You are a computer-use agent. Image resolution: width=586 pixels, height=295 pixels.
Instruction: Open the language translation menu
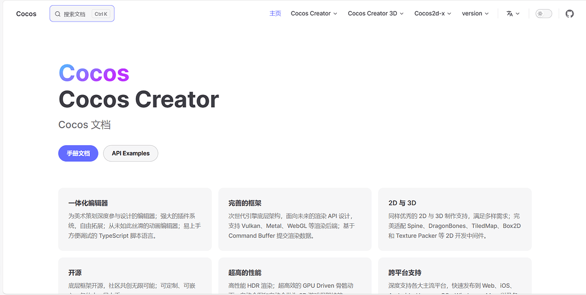click(513, 14)
